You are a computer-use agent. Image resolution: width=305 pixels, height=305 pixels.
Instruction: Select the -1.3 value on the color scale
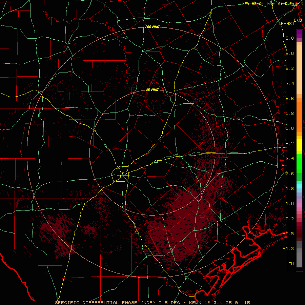click(288, 249)
